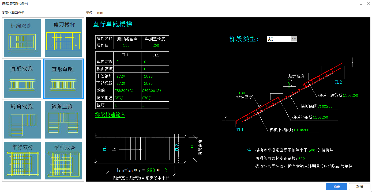Click the TL2 label in plan view

177,148
